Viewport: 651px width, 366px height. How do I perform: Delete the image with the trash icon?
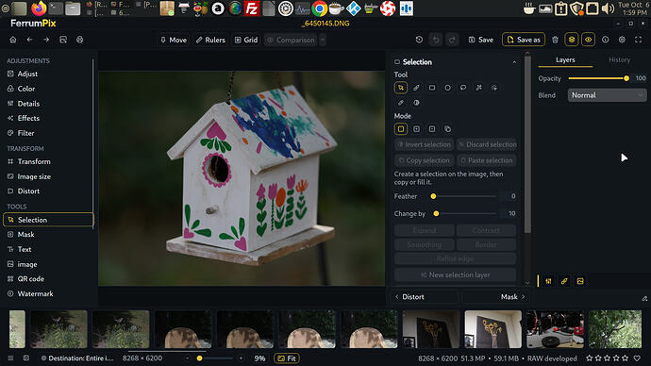pos(555,40)
